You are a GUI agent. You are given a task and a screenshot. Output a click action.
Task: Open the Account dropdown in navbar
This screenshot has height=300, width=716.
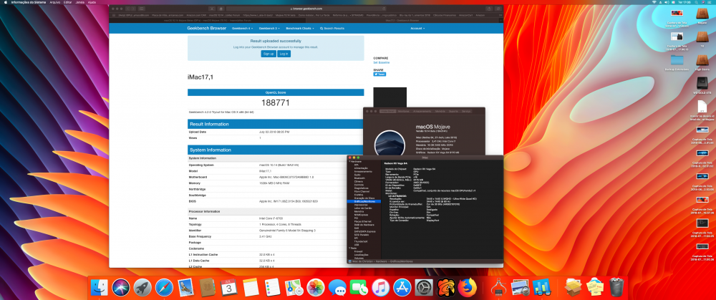click(x=417, y=29)
